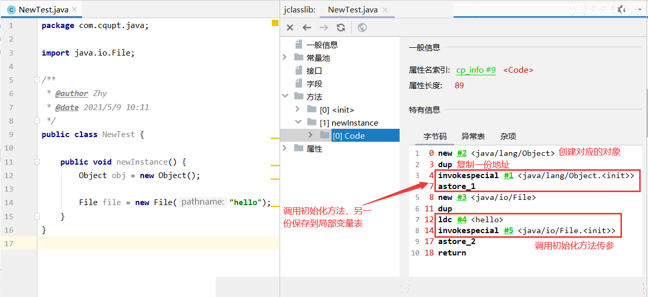Screen dimensions: 648x297
Task: Close the jclasslib viewer with X toolbar icon
Action: pos(290,28)
